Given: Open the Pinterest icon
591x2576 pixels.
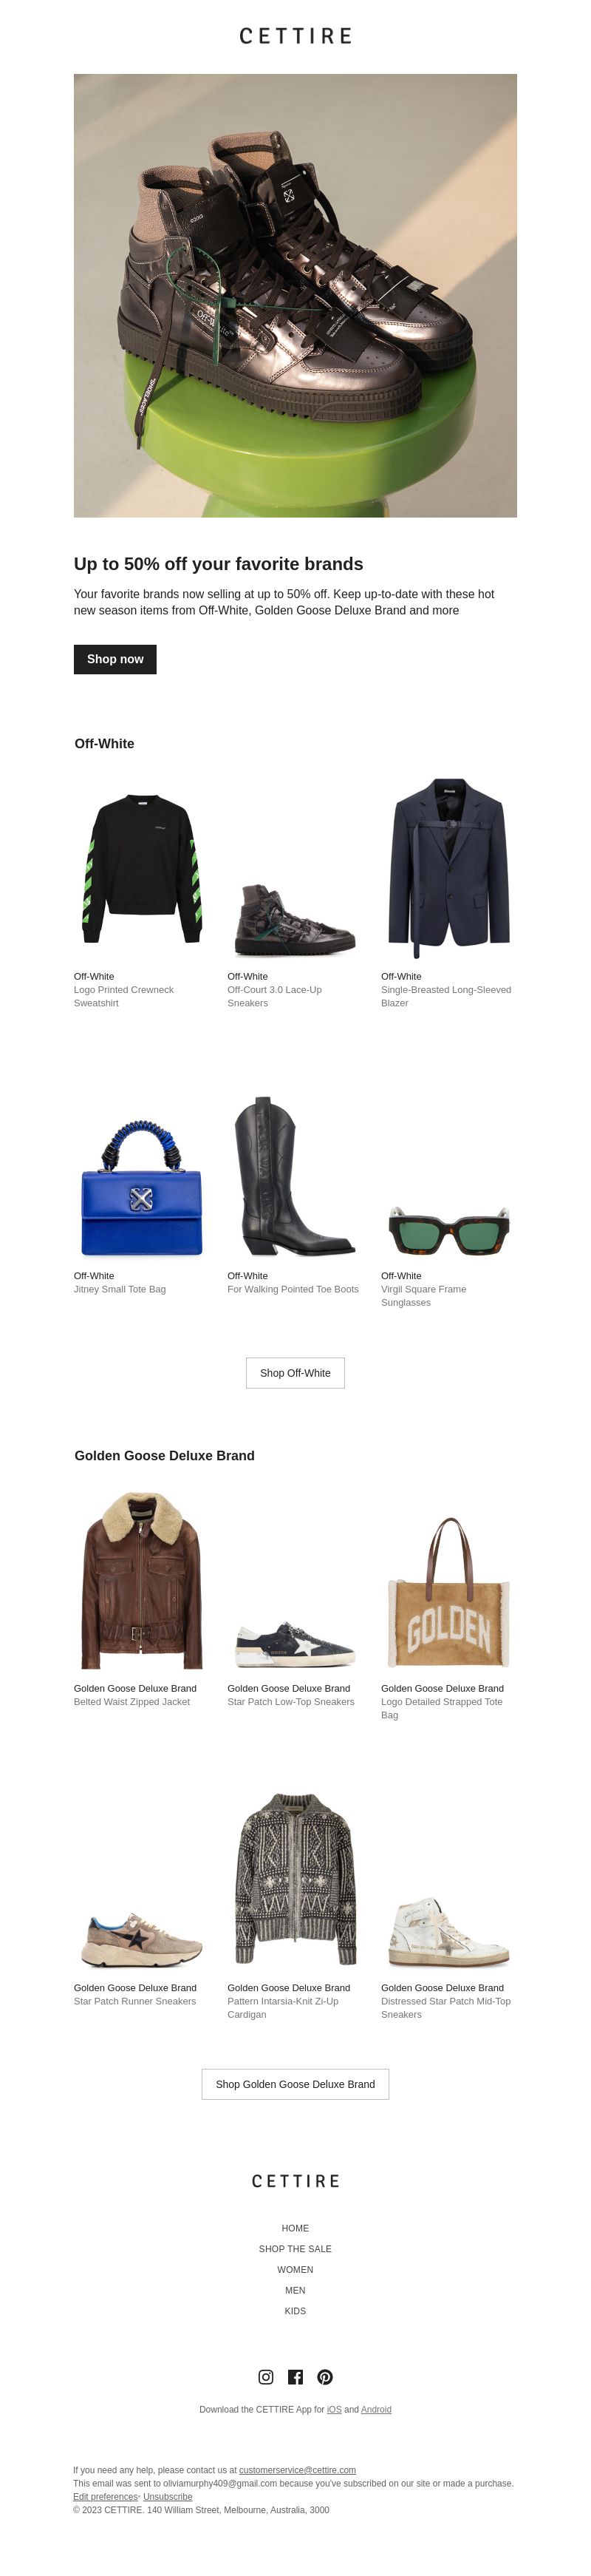Looking at the screenshot, I should tap(324, 2377).
